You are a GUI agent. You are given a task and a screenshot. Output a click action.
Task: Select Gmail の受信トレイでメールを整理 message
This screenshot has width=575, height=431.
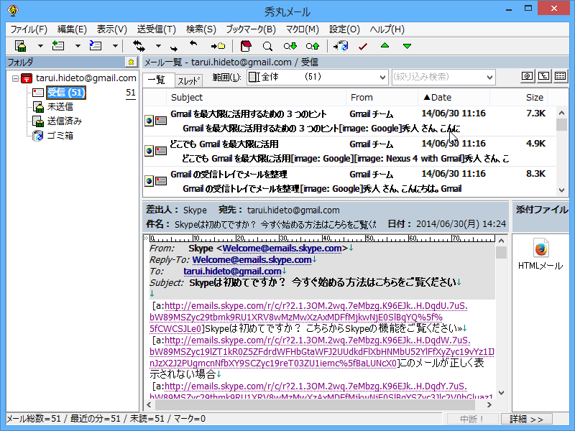pos(349,181)
